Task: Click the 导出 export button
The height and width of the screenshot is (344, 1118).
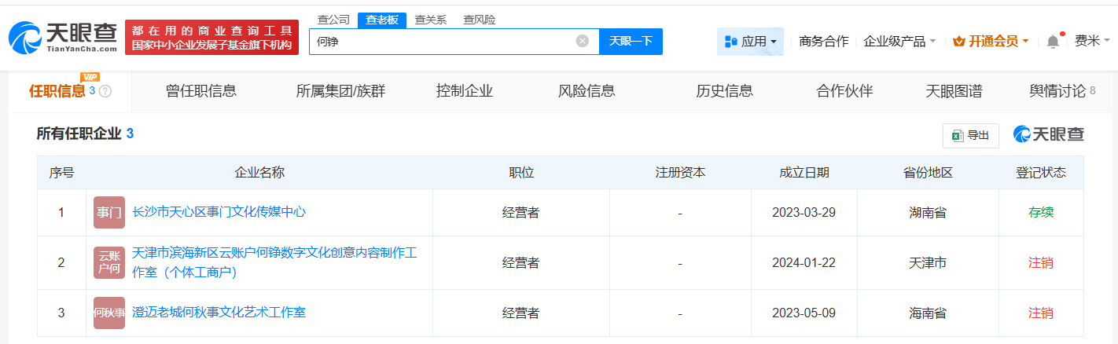Action: (x=970, y=135)
